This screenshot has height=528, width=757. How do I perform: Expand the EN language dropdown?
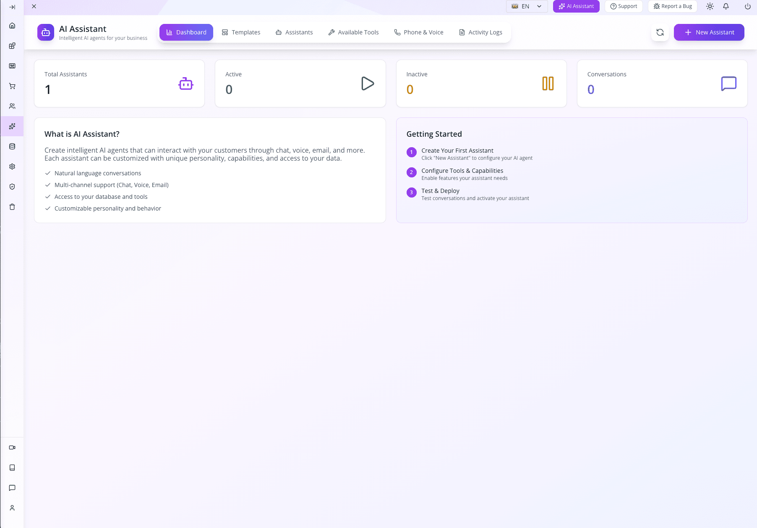coord(527,6)
